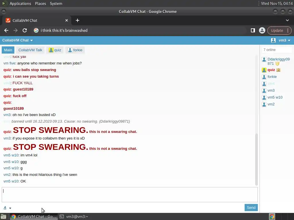Click vm five sender name in chat
The image size is (294, 220).
pyautogui.click(x=9, y=63)
